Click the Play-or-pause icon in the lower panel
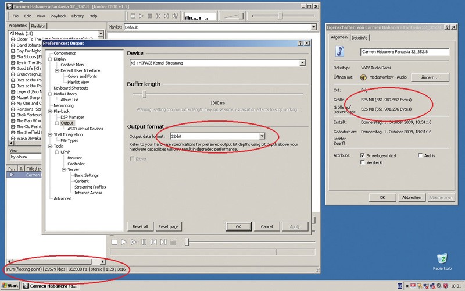465x291 pixels. pos(134,242)
